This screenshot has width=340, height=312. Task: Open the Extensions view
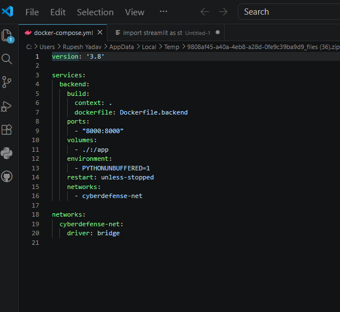[7, 130]
